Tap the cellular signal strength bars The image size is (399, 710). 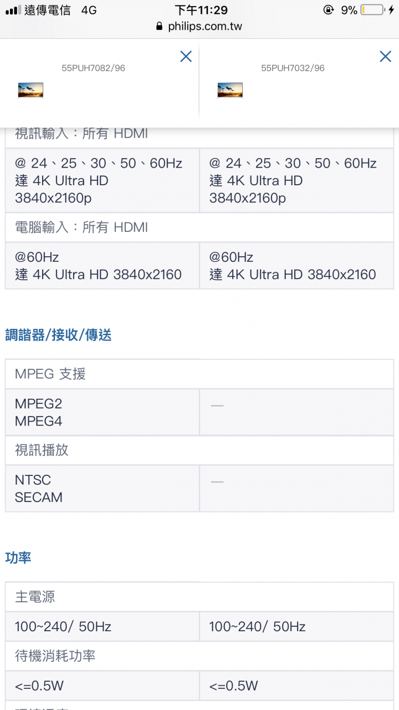pos(13,10)
